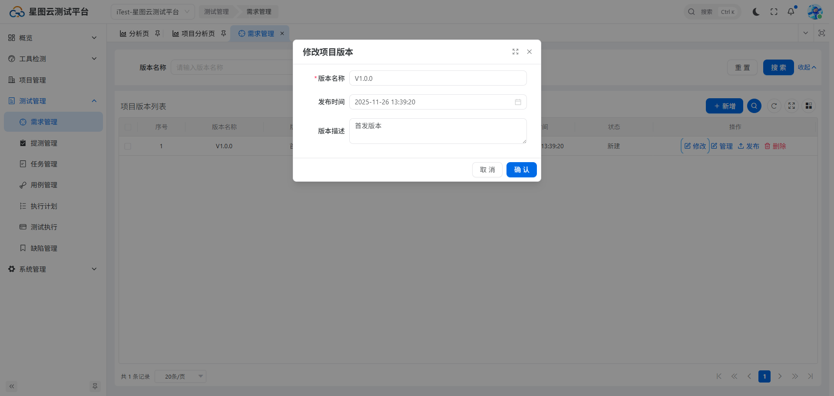Expand the 系统管理 sidebar menu
The height and width of the screenshot is (396, 834).
53,269
